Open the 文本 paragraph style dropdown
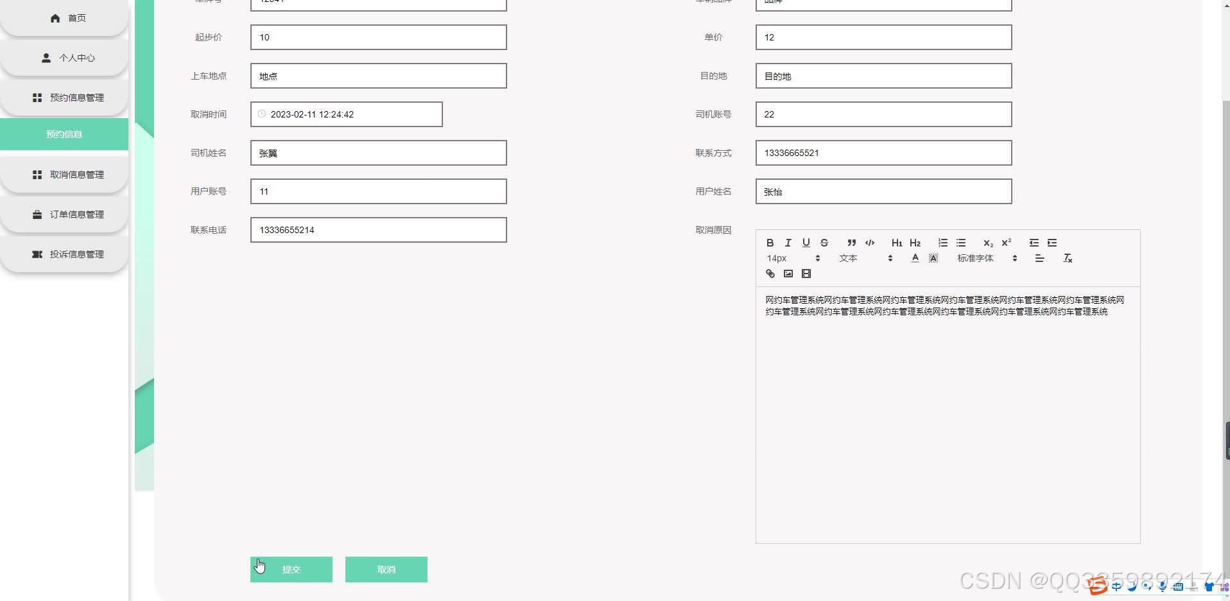The width and height of the screenshot is (1230, 601). tap(865, 258)
